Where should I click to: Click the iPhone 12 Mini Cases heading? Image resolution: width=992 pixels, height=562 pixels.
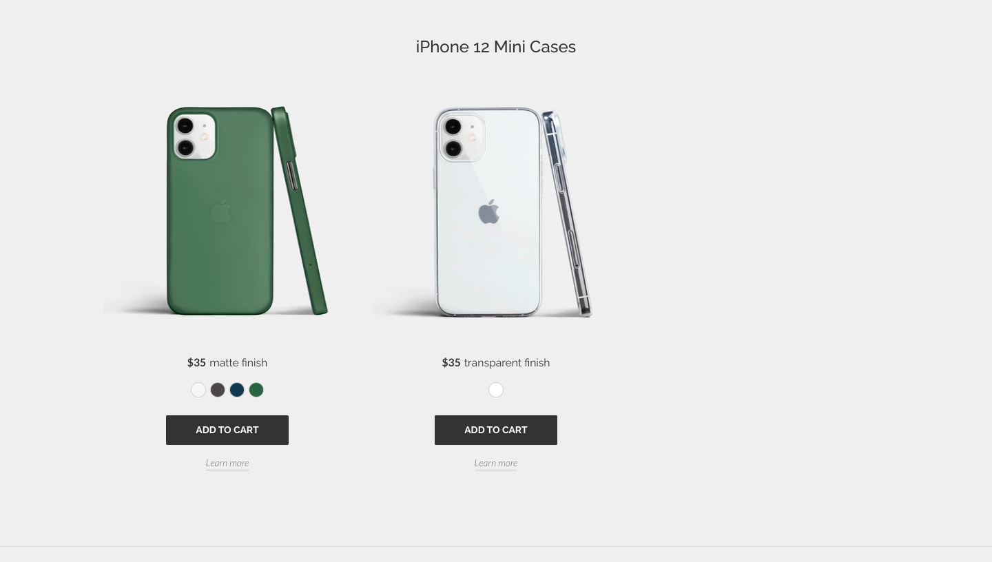(496, 47)
